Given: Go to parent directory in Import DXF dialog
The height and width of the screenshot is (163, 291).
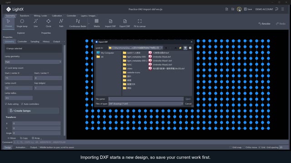Looking at the screenshot, I should [x=176, y=48].
